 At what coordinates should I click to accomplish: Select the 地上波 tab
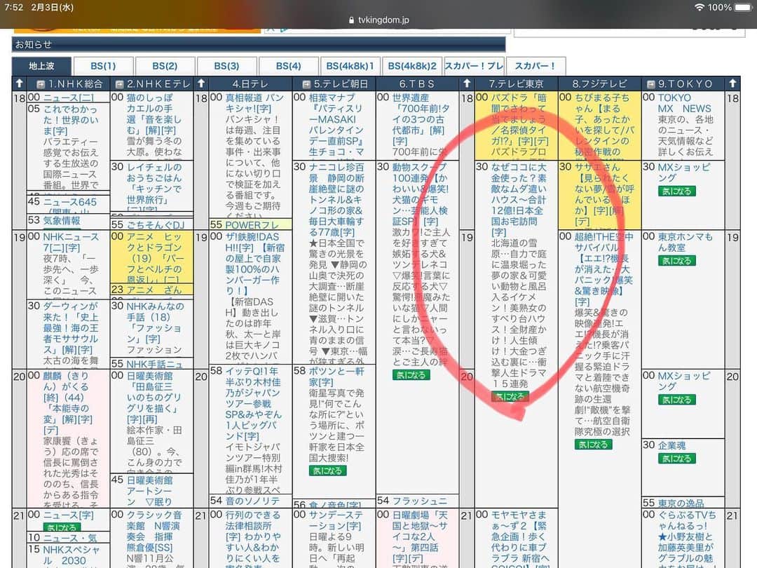(41, 66)
